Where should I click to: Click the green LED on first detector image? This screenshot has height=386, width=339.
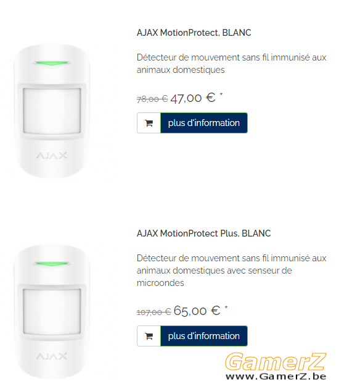[52, 64]
